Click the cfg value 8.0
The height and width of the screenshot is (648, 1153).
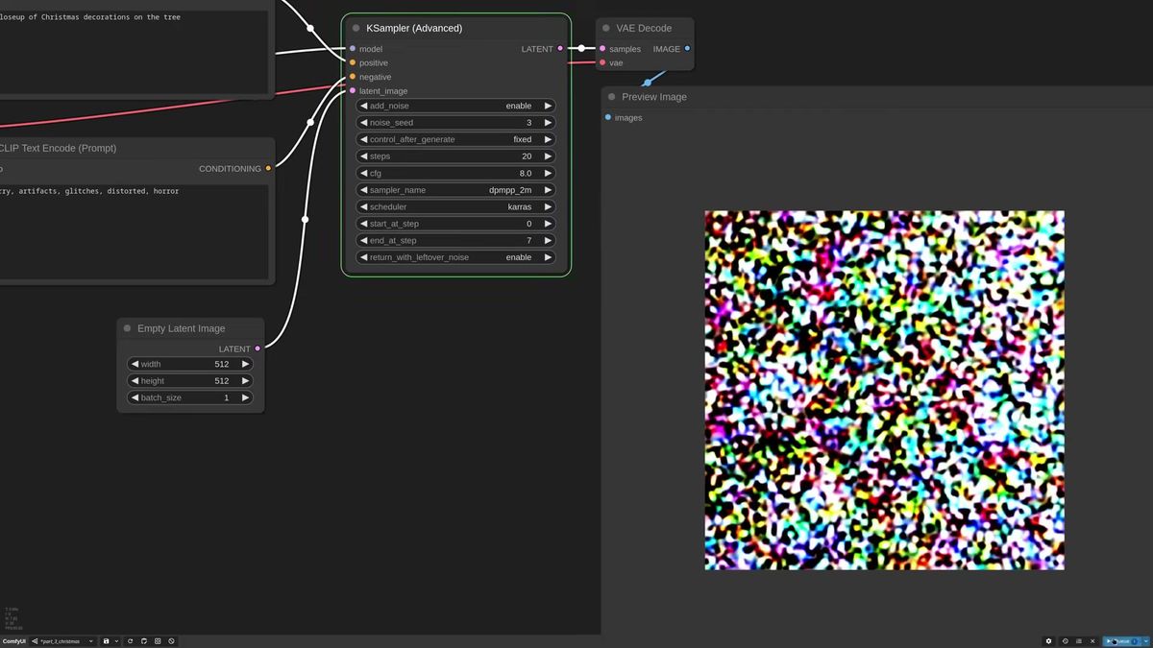pyautogui.click(x=526, y=173)
